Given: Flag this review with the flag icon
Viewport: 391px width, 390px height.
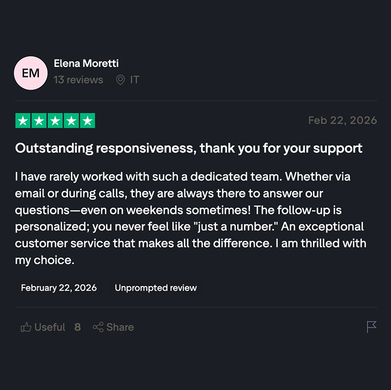Looking at the screenshot, I should click(x=372, y=327).
